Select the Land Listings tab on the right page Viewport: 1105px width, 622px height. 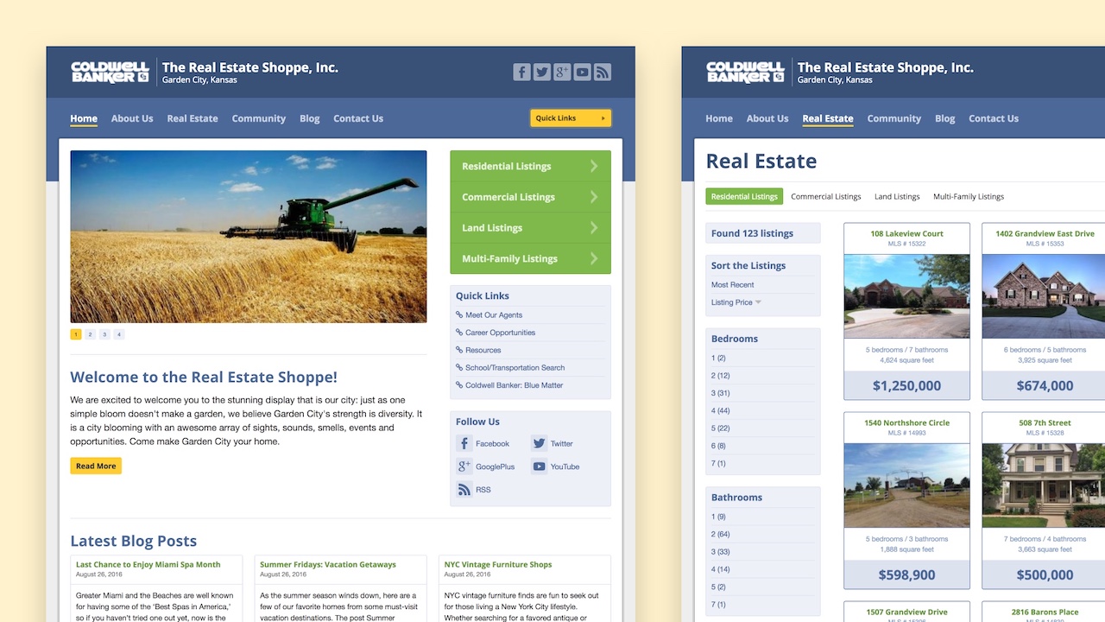coord(897,196)
